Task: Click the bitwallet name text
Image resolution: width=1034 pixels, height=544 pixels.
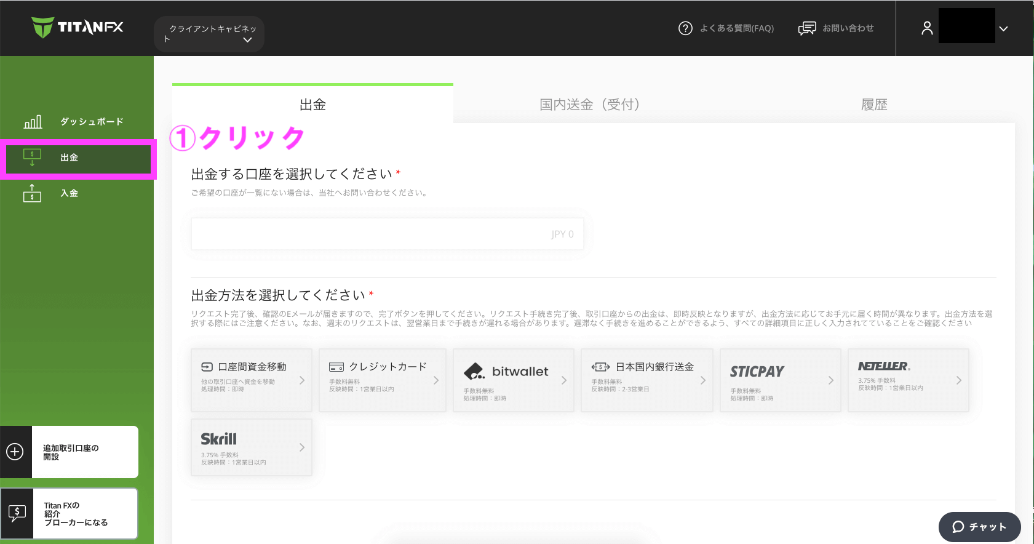Action: click(520, 371)
